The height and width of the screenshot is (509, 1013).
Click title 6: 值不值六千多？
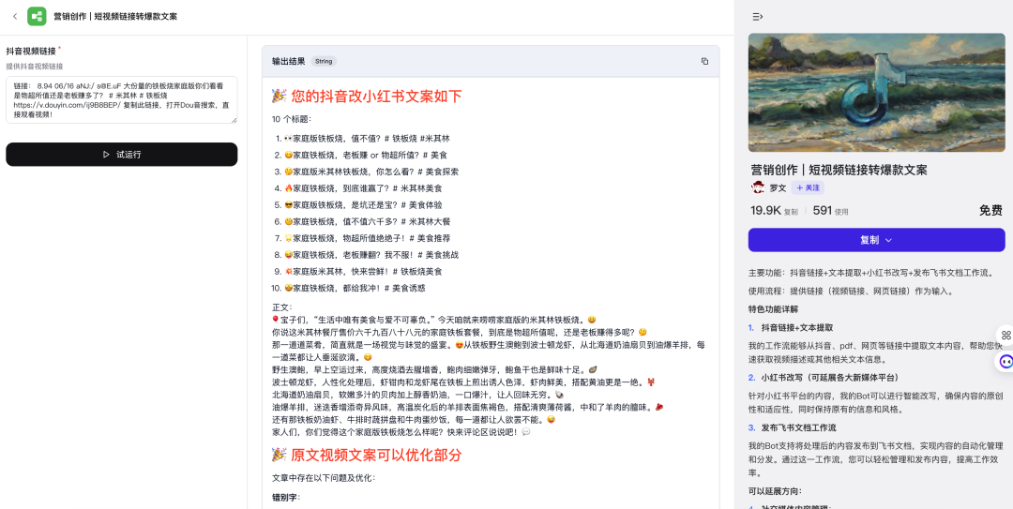pyautogui.click(x=367, y=221)
